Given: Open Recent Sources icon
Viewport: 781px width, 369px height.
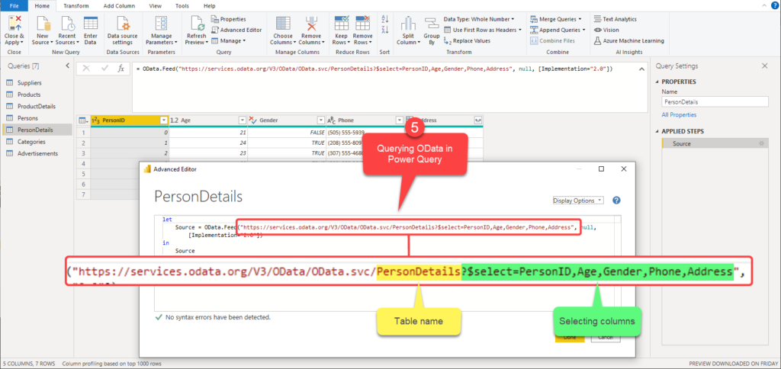Looking at the screenshot, I should point(67,24).
